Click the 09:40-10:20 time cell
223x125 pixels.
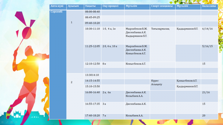point(93,24)
